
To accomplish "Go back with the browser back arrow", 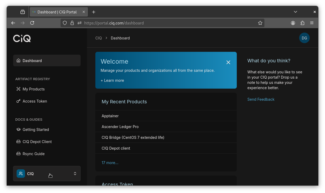I will [x=13, y=23].
